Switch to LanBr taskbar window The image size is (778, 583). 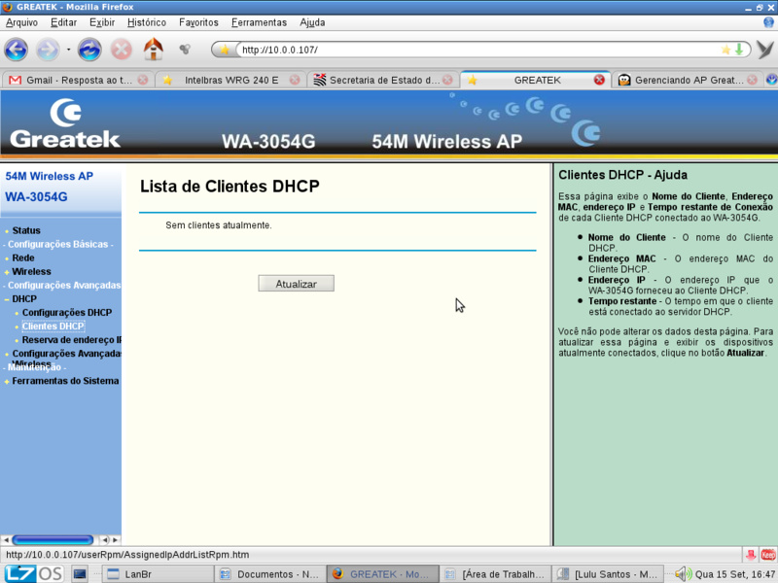pos(158,574)
